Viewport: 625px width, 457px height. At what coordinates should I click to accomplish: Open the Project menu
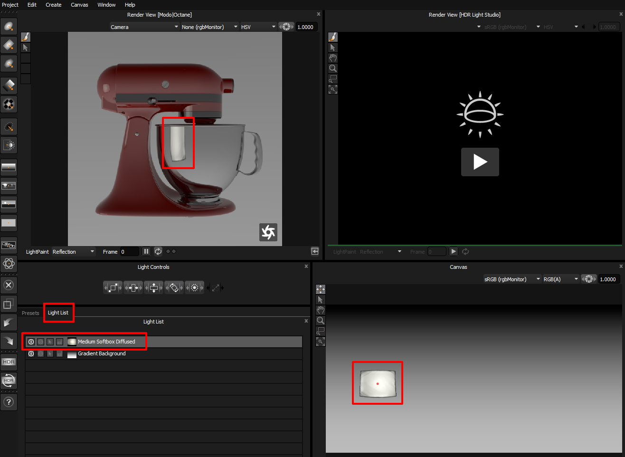(10, 5)
